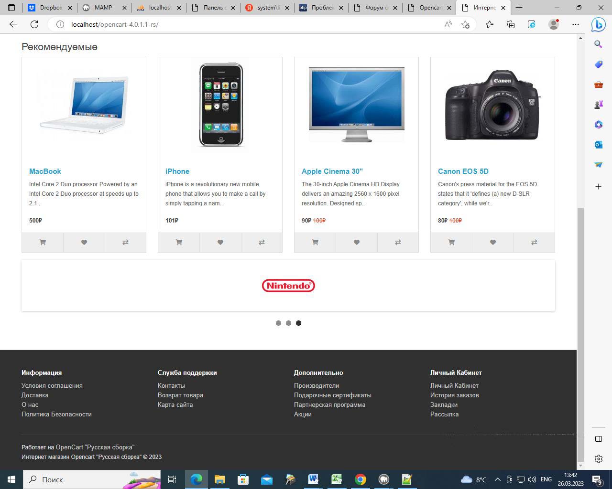Open the MacBook product link

[45, 171]
